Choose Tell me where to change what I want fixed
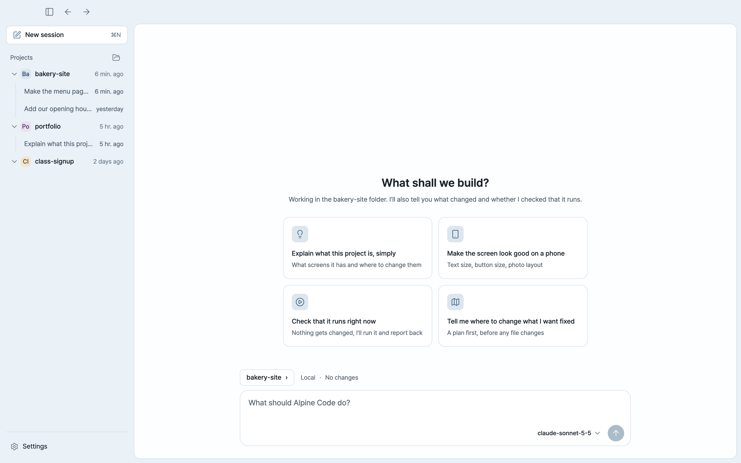741x463 pixels. click(513, 316)
